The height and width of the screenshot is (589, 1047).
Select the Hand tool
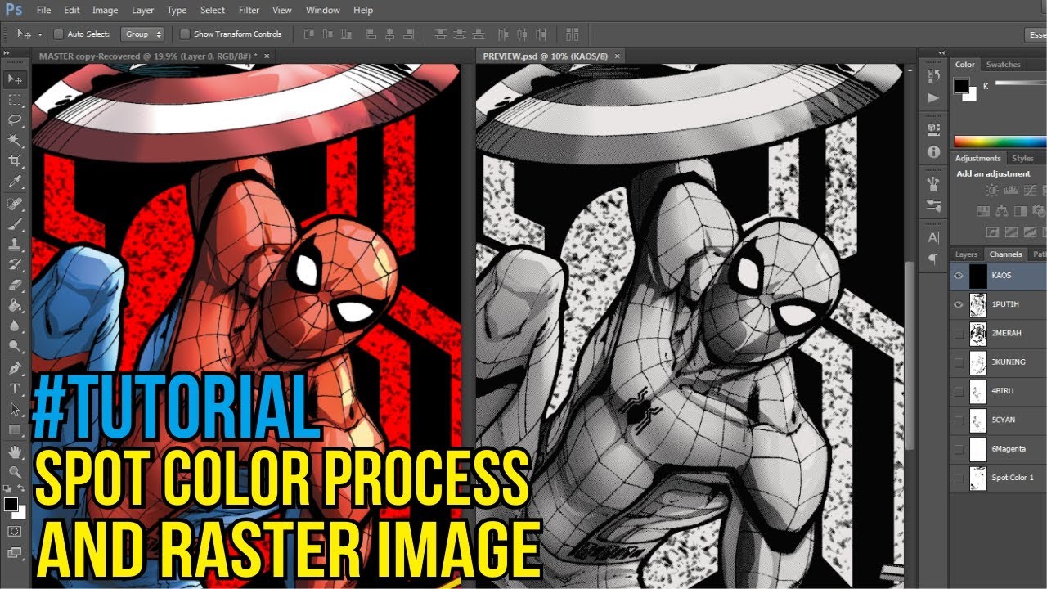pos(15,452)
